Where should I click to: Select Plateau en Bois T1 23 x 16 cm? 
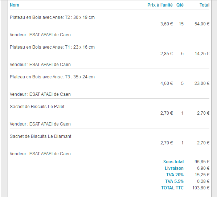coord(52,47)
